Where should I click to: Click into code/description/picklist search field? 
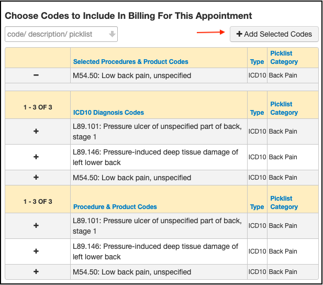pos(55,34)
